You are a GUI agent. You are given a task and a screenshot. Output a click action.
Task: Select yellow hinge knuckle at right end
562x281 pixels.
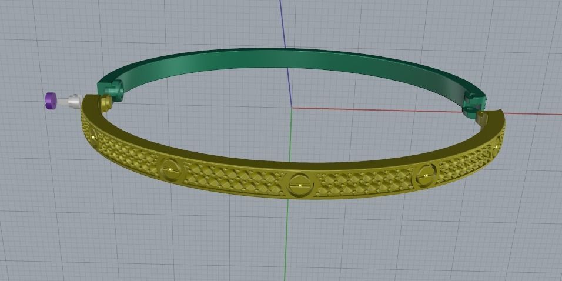point(482,118)
